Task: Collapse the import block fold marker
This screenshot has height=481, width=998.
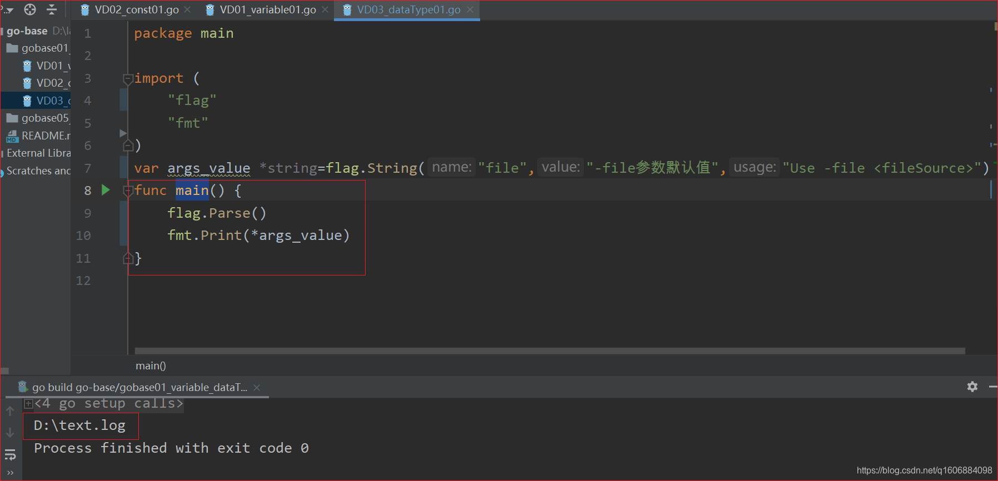Action: (x=127, y=79)
